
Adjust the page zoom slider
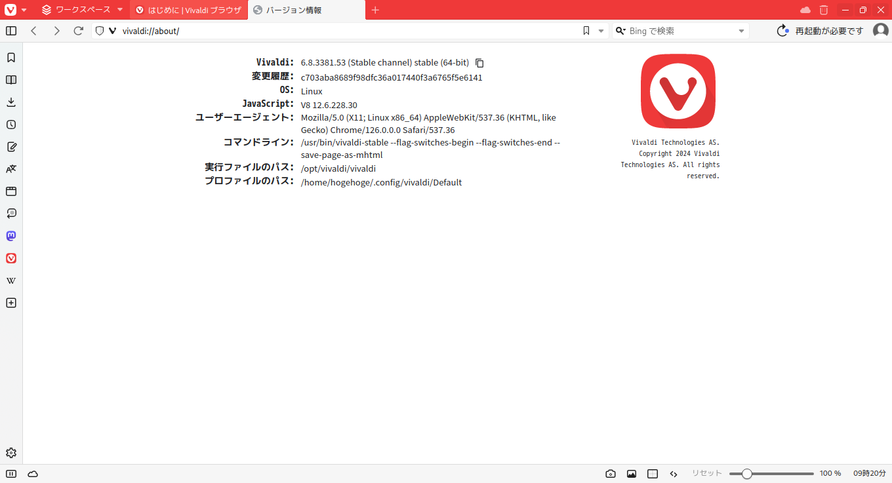click(747, 473)
